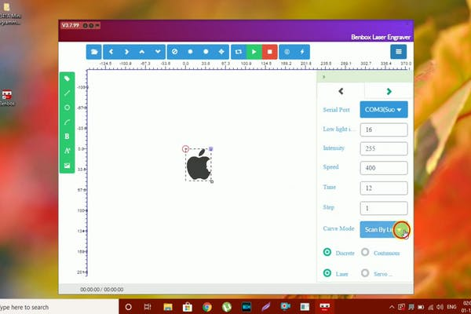Open file with the folder toolbar icon
Image resolution: width=471 pixels, height=314 pixels.
[93, 52]
